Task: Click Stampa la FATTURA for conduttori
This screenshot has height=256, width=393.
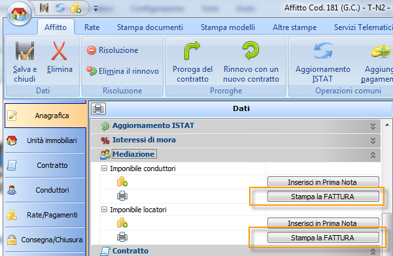Action: click(323, 197)
